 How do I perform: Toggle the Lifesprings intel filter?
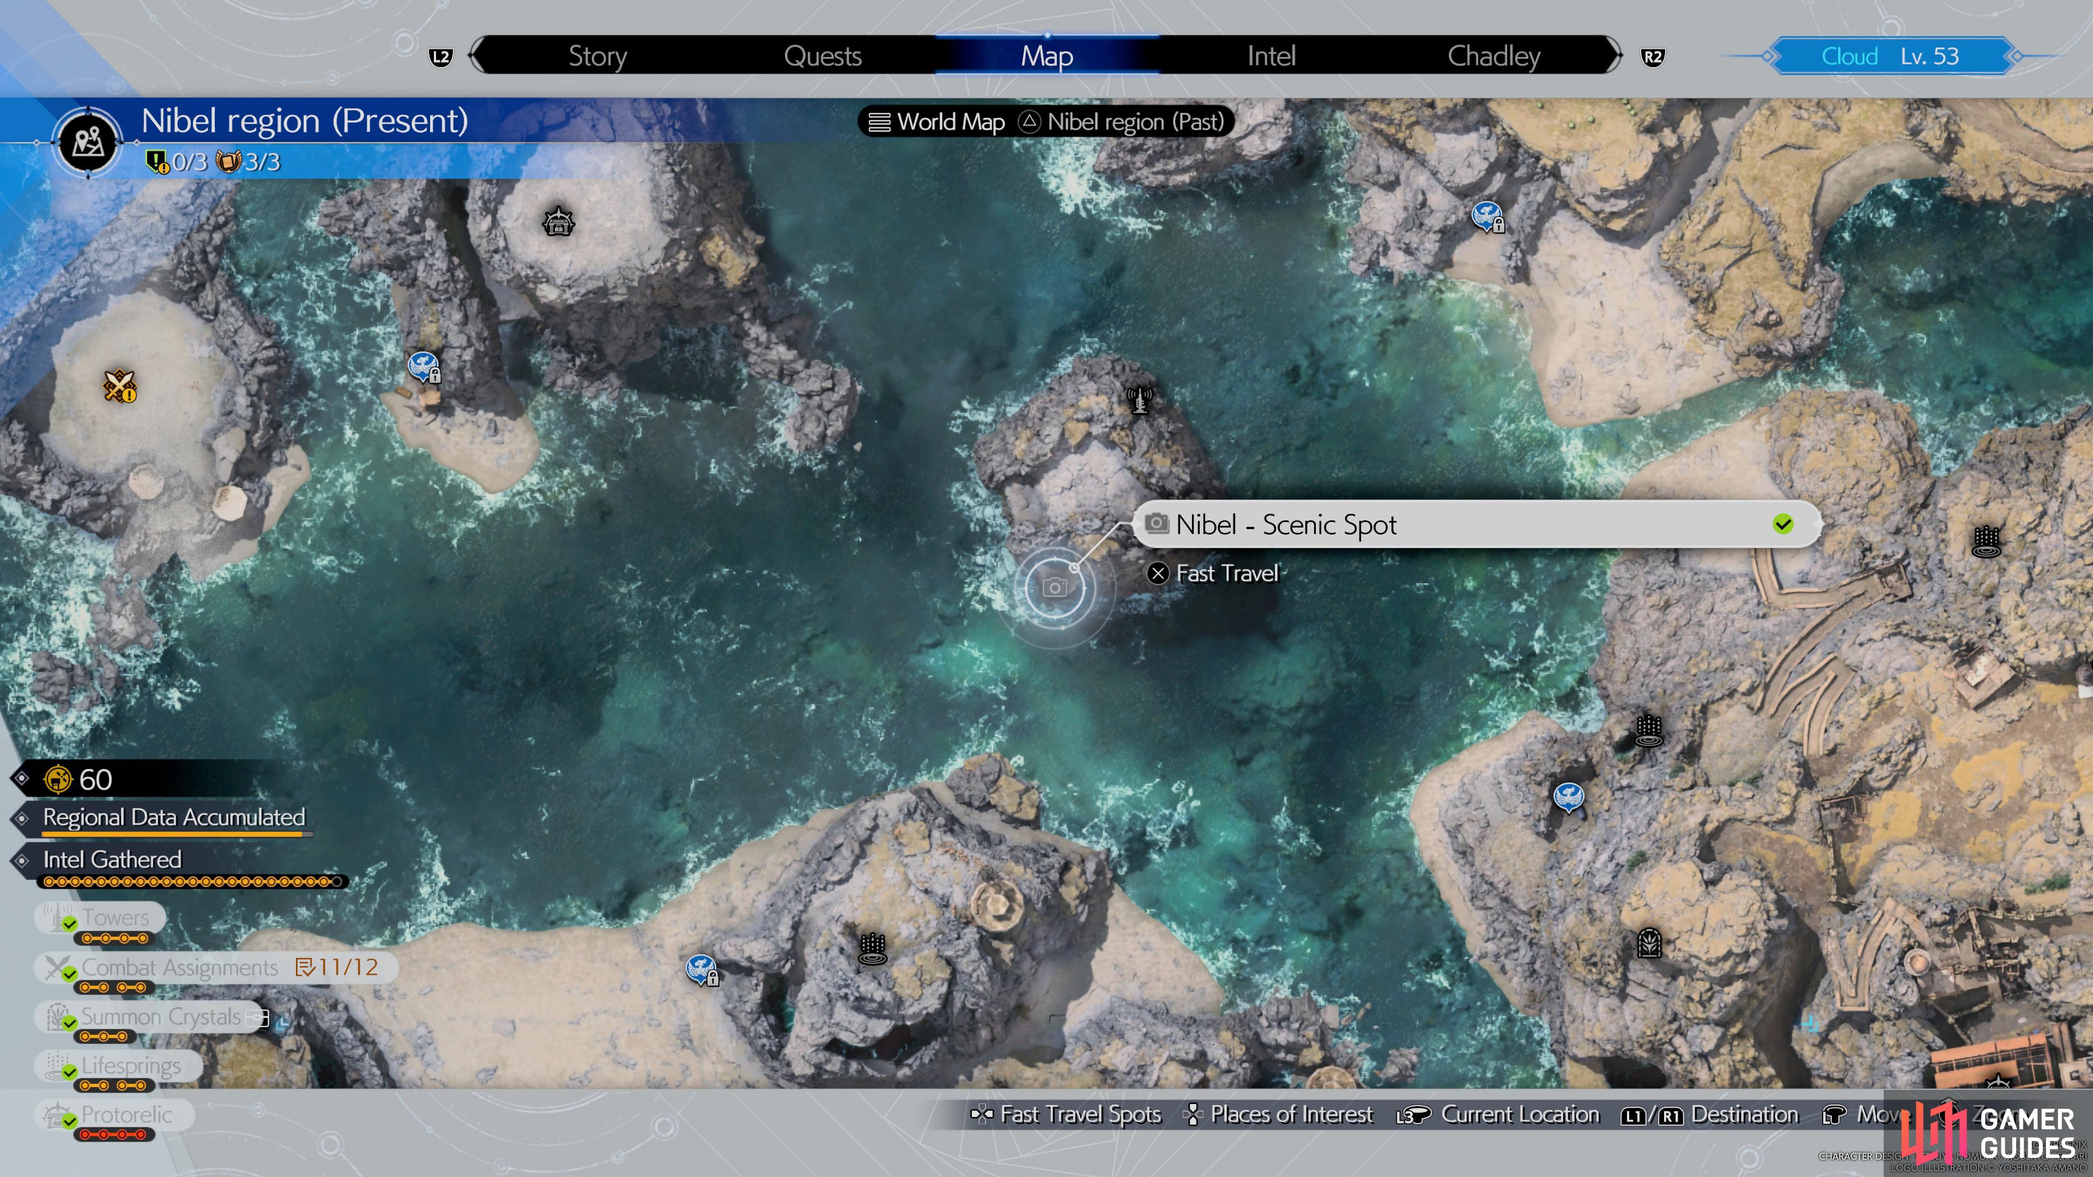click(118, 1066)
